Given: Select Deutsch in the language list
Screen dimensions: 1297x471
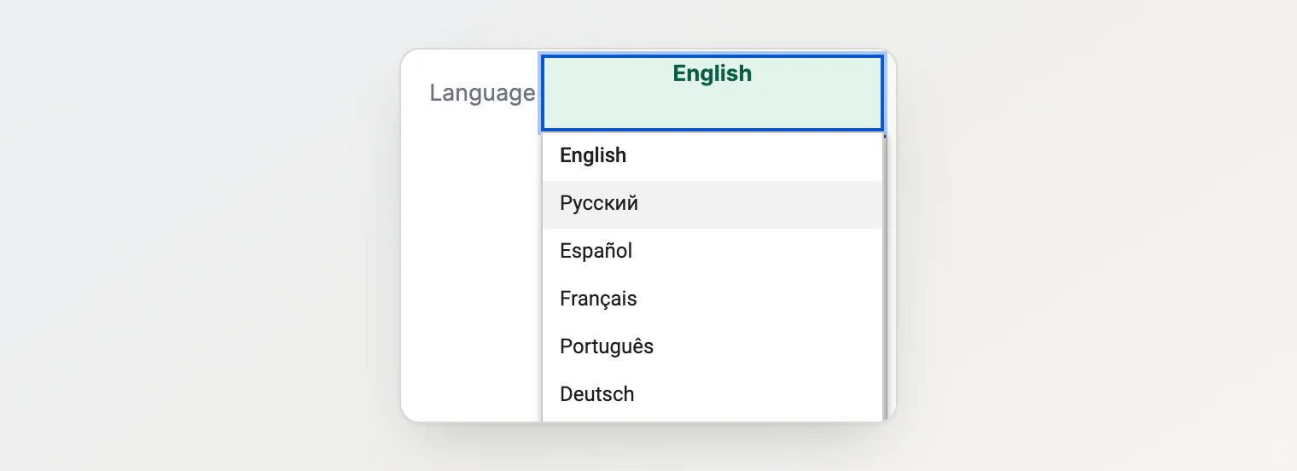Looking at the screenshot, I should (x=712, y=395).
